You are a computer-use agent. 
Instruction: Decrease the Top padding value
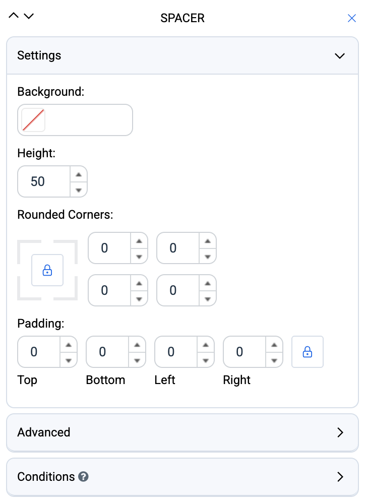(69, 360)
